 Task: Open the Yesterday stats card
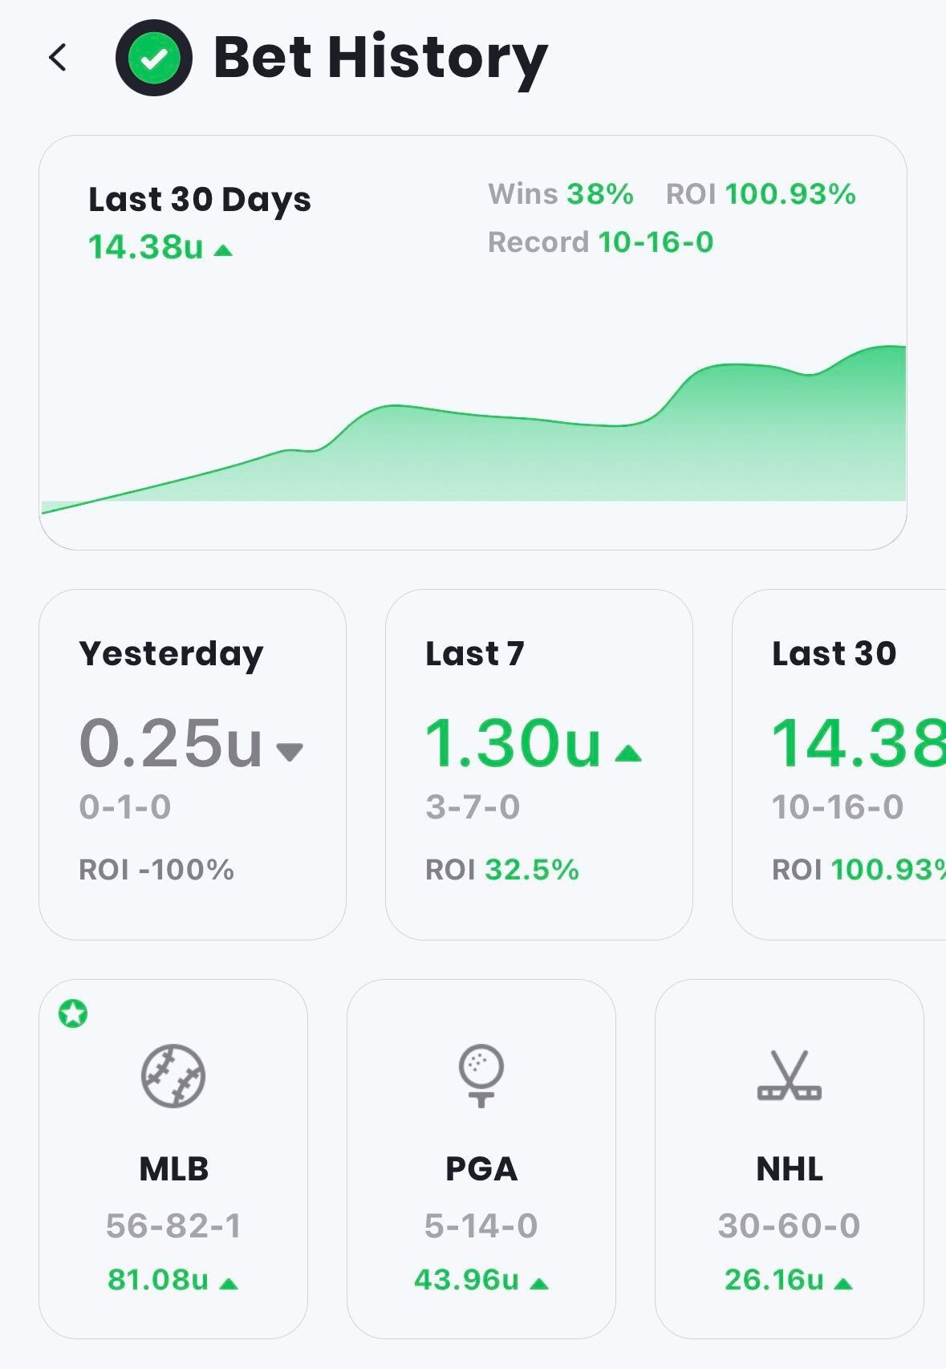click(x=193, y=764)
